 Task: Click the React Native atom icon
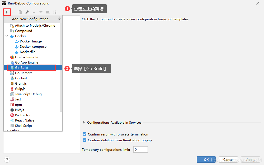pos(12,120)
